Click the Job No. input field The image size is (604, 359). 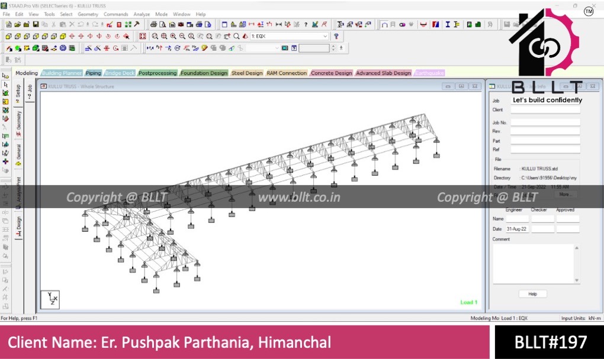point(545,122)
